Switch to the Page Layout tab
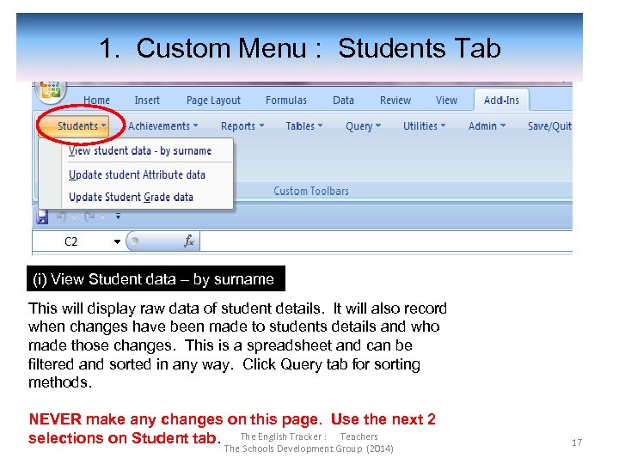The image size is (619, 464). [213, 101]
